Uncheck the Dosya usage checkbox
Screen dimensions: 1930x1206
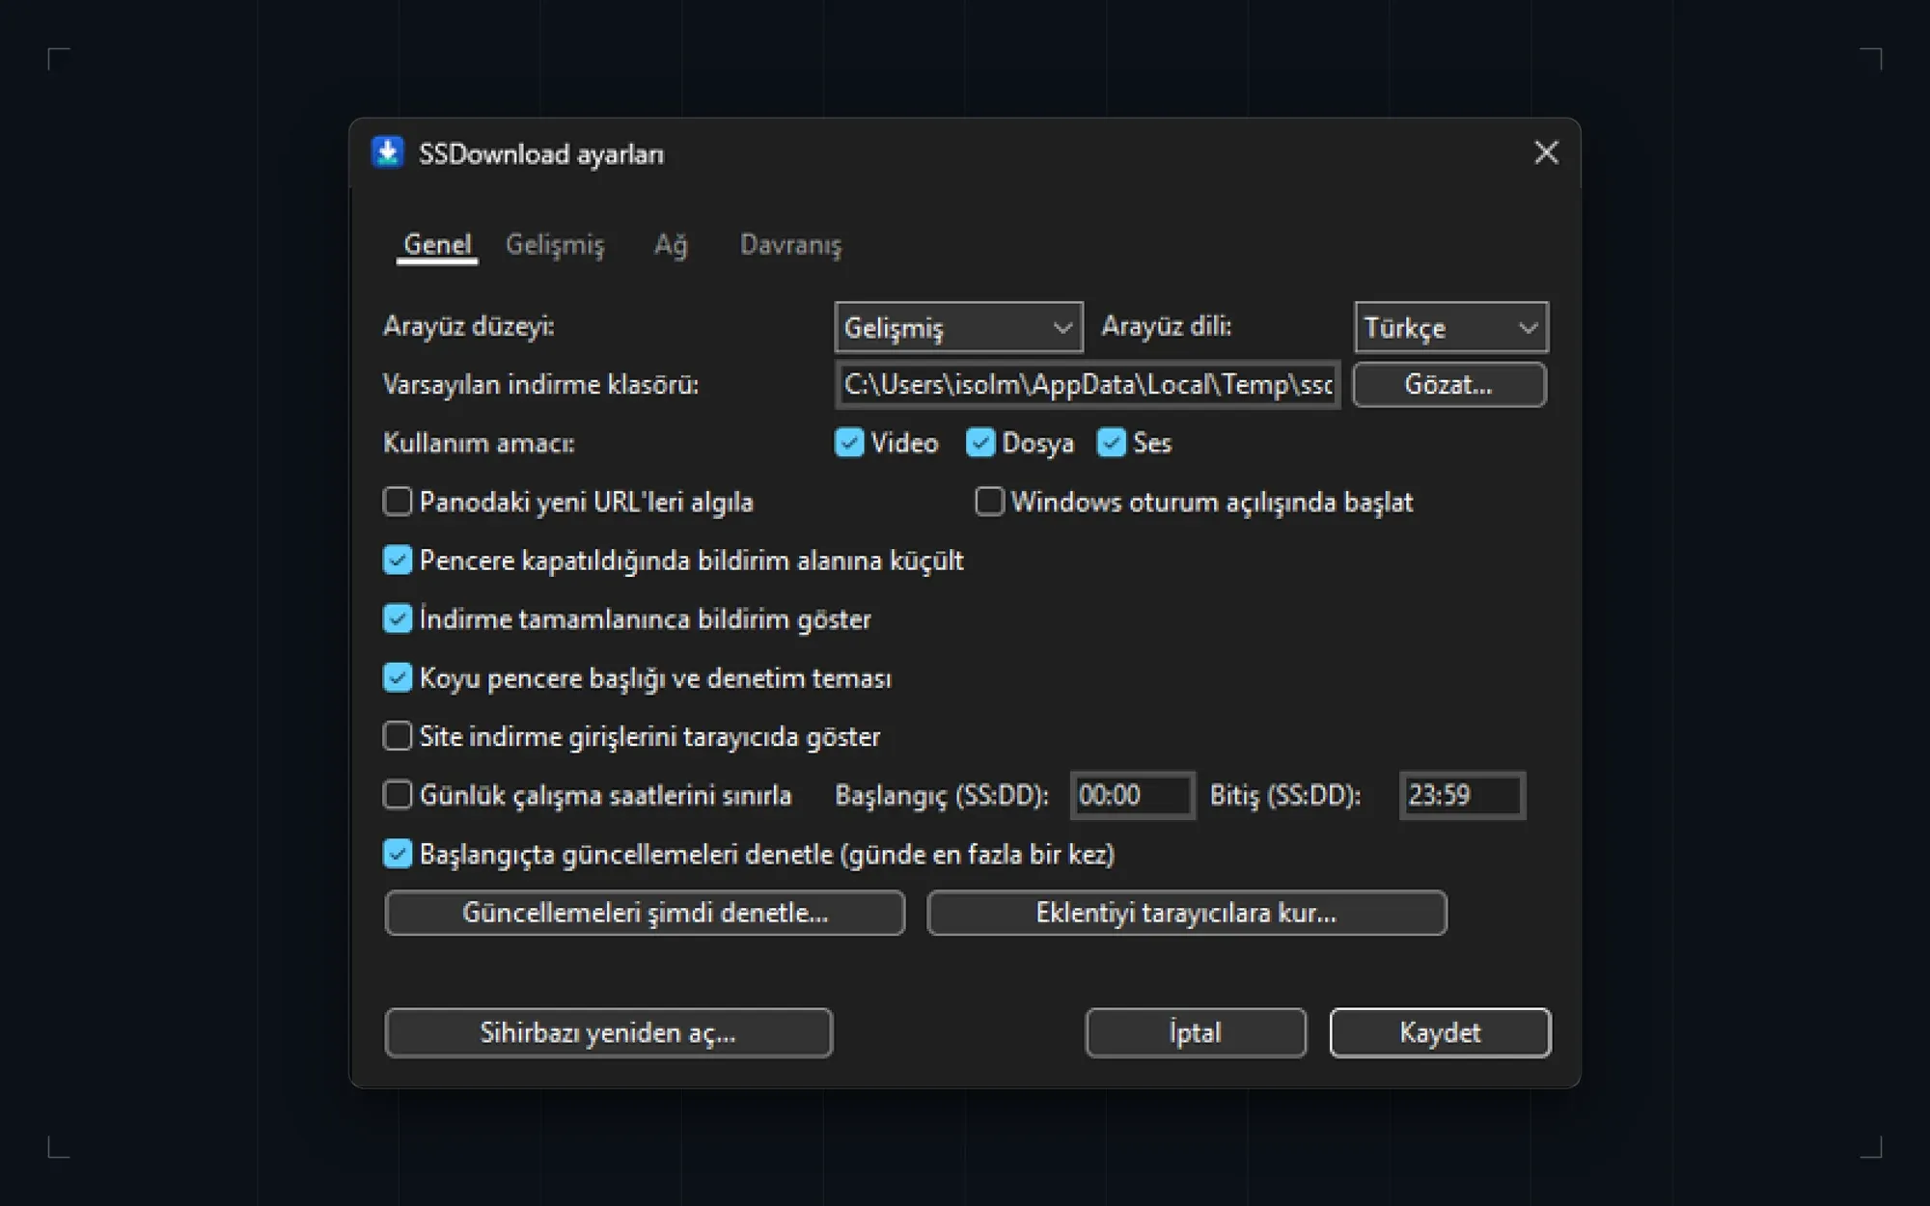tap(980, 443)
